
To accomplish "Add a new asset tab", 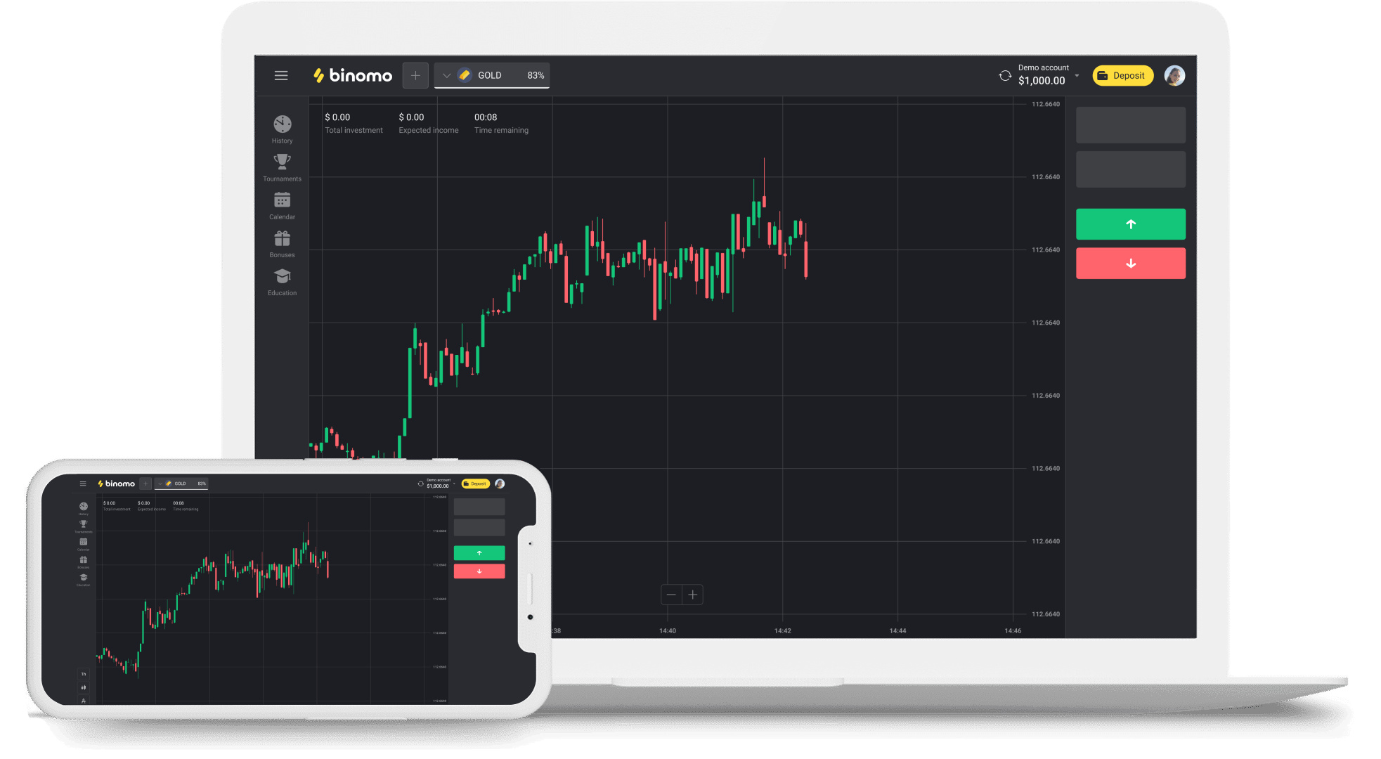I will pos(415,75).
